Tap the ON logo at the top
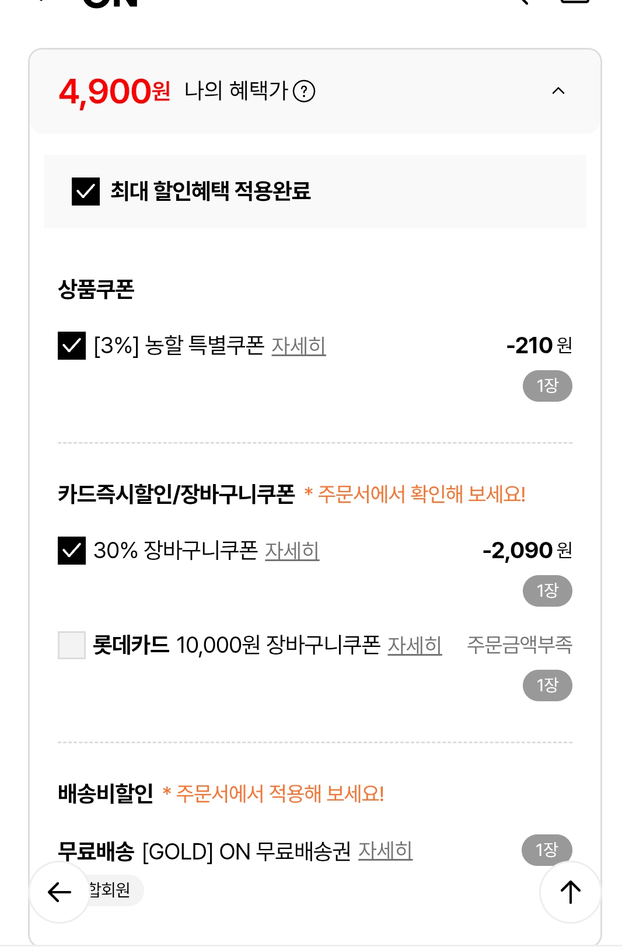 click(111, 3)
